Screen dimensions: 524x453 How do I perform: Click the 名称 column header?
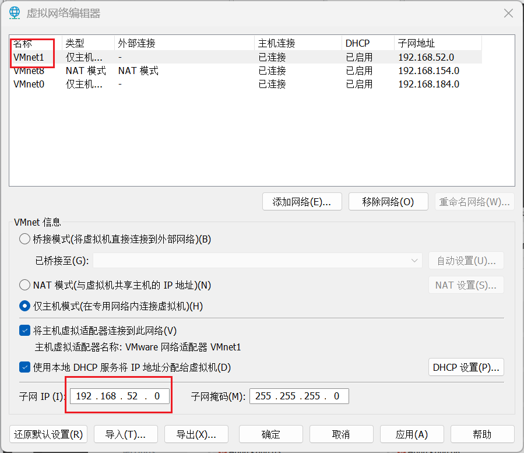pos(36,43)
